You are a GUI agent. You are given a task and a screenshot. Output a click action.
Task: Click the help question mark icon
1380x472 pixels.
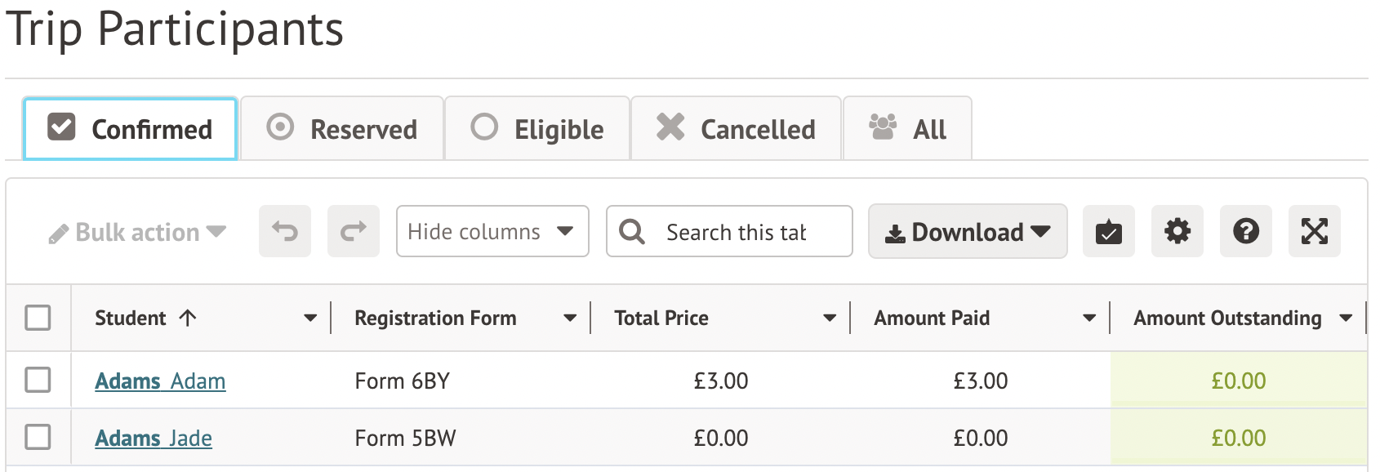tap(1245, 232)
